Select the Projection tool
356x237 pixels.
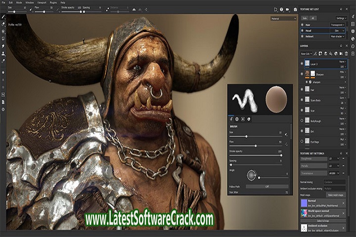tap(3, 31)
